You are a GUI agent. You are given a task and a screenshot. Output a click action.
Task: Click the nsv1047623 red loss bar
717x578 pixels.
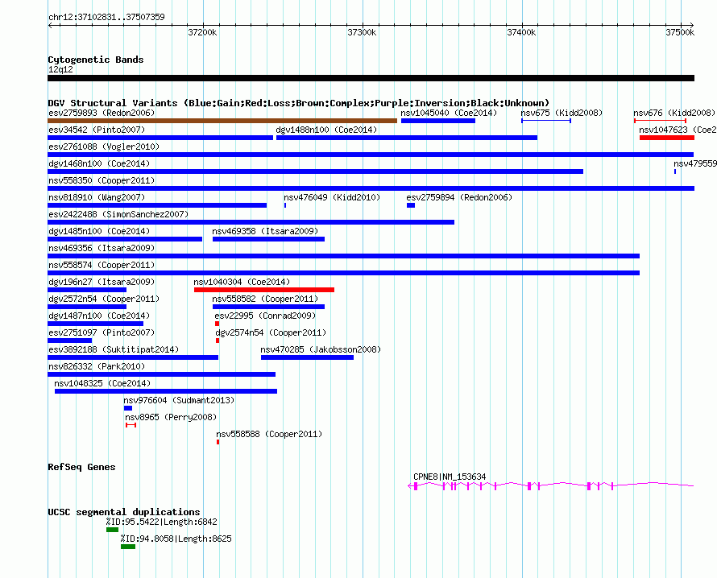click(667, 138)
